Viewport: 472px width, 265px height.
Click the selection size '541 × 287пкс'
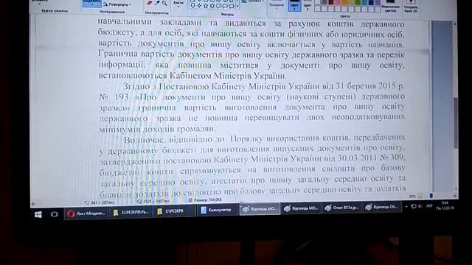(x=103, y=202)
